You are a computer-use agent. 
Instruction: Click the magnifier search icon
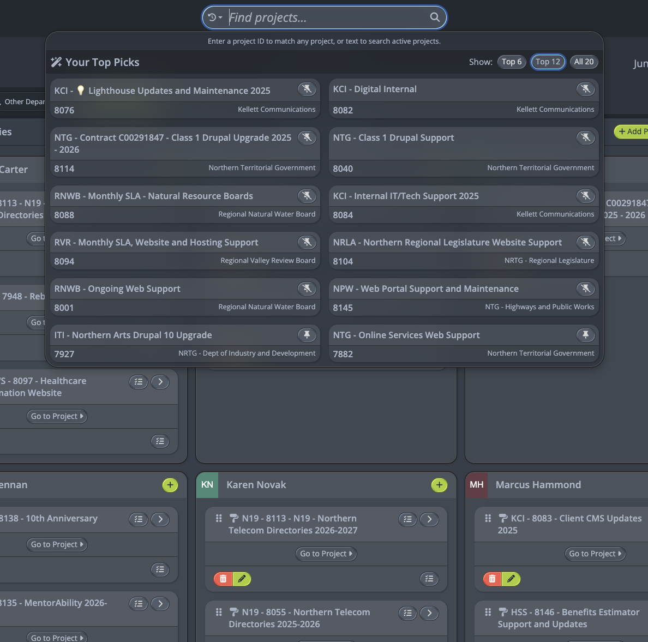pyautogui.click(x=434, y=17)
